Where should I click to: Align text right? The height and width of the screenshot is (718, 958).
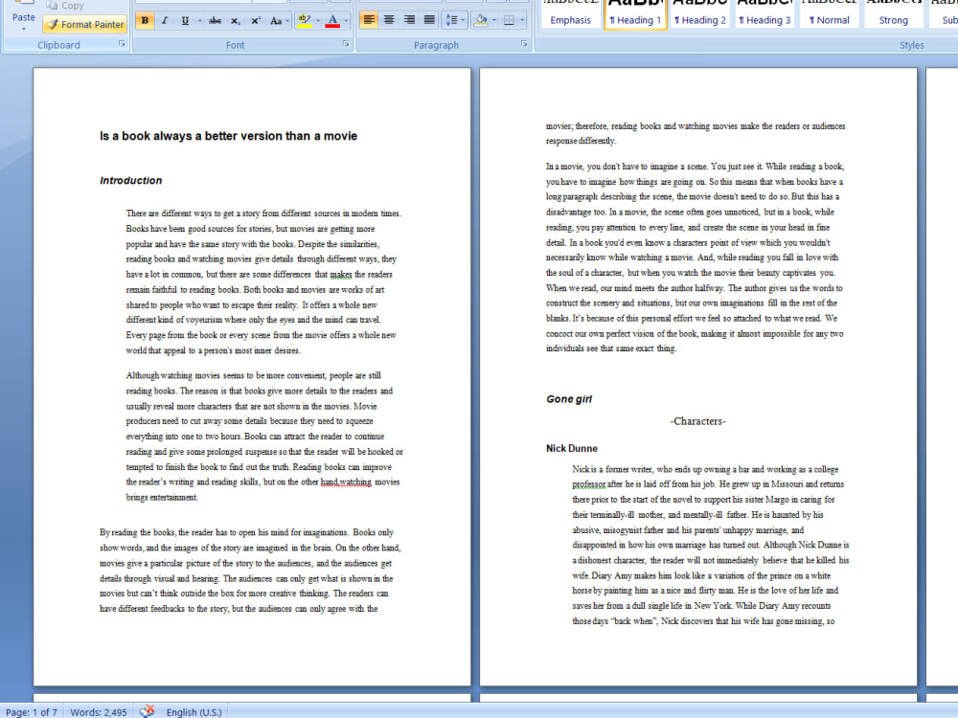point(409,20)
